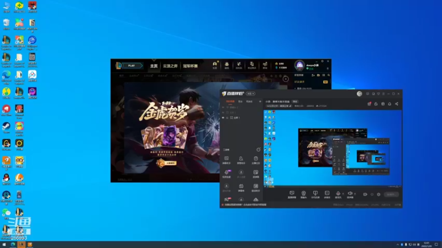Open the 冠军杯赛 tab
Screen dimensions: 442x248
coord(190,66)
